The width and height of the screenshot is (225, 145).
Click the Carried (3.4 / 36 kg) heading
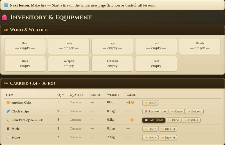tap(33, 83)
